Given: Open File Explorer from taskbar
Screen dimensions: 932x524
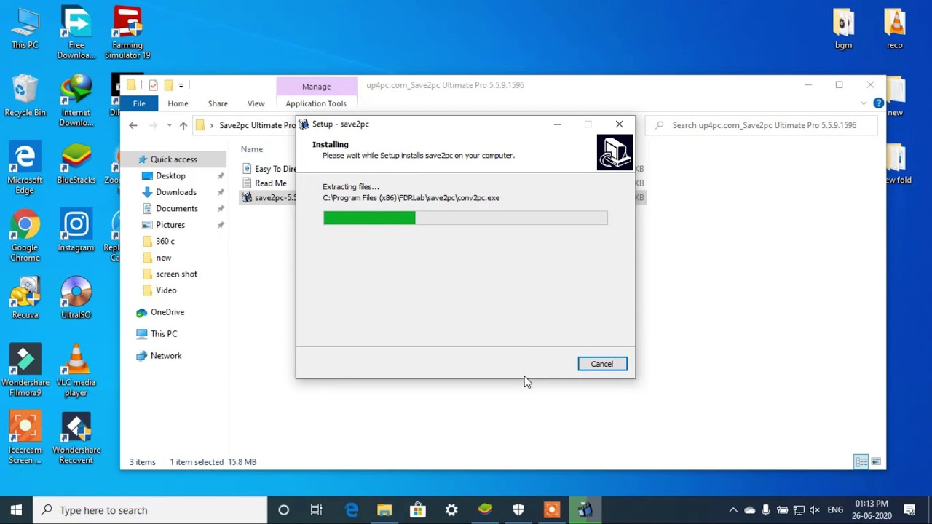Looking at the screenshot, I should click(384, 510).
